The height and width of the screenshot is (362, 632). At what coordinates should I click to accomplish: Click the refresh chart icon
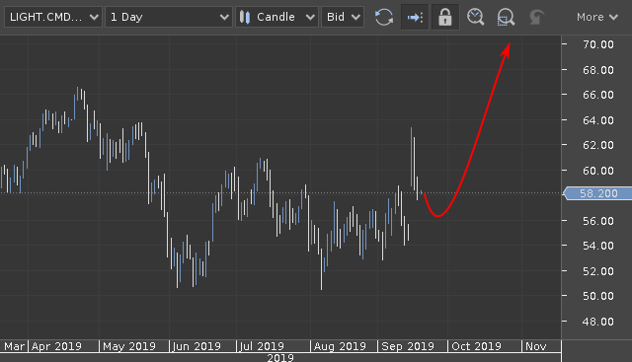click(x=384, y=18)
